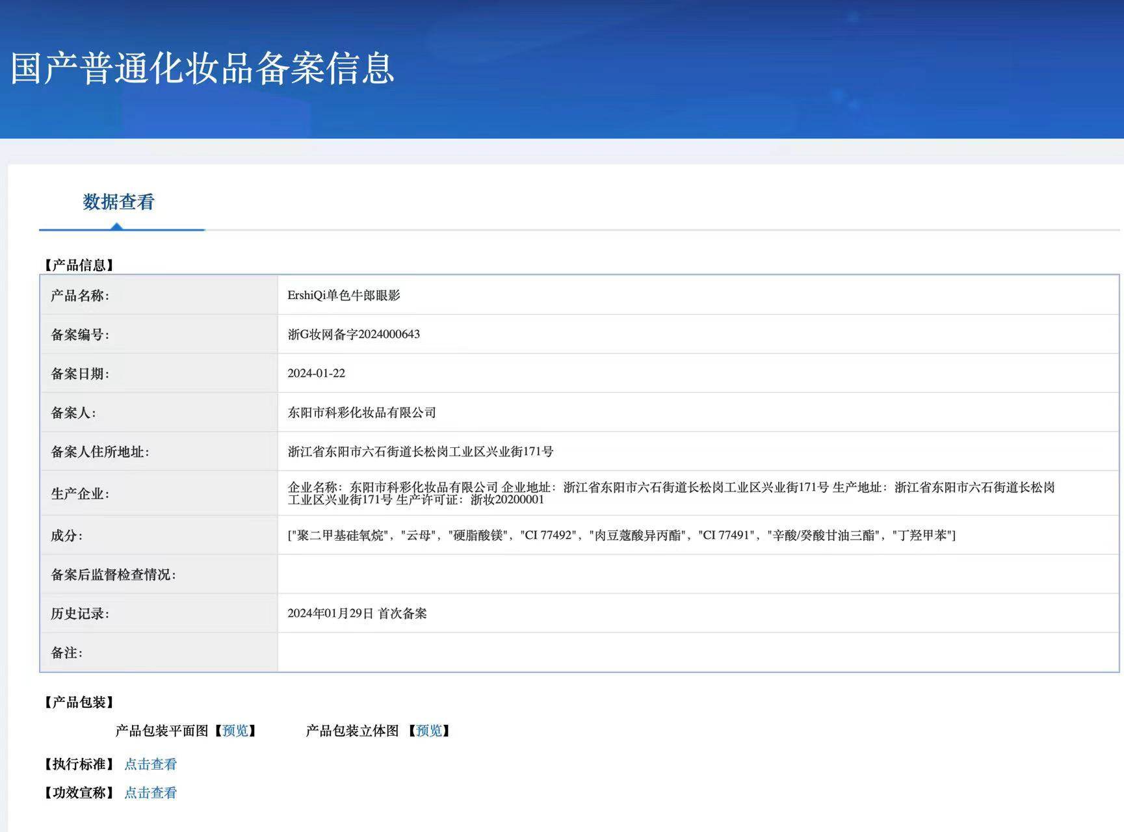Select filing date 2024-01-22
The width and height of the screenshot is (1124, 832).
click(x=316, y=373)
